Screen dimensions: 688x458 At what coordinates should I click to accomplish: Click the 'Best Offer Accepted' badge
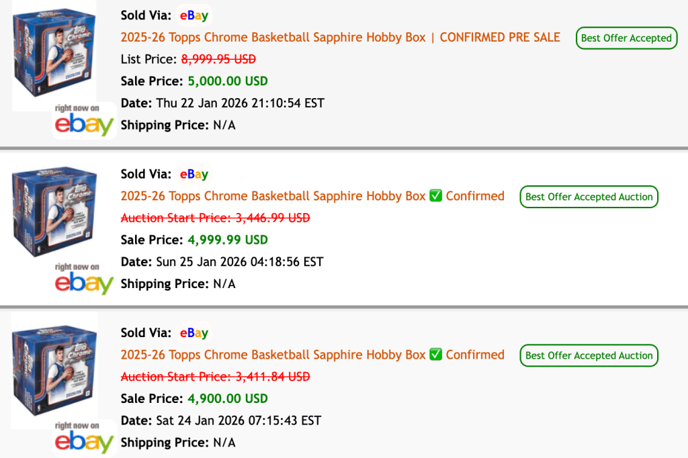pyautogui.click(x=626, y=38)
